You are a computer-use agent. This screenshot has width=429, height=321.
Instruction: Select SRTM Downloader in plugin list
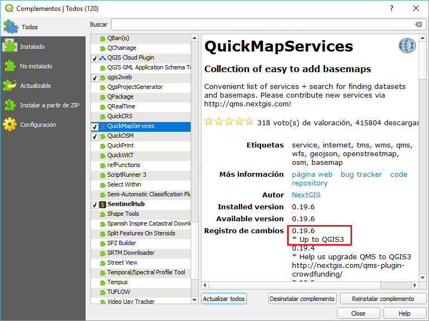pos(141,253)
